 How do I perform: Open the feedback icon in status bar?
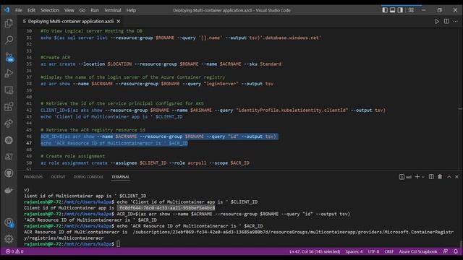click(446, 251)
